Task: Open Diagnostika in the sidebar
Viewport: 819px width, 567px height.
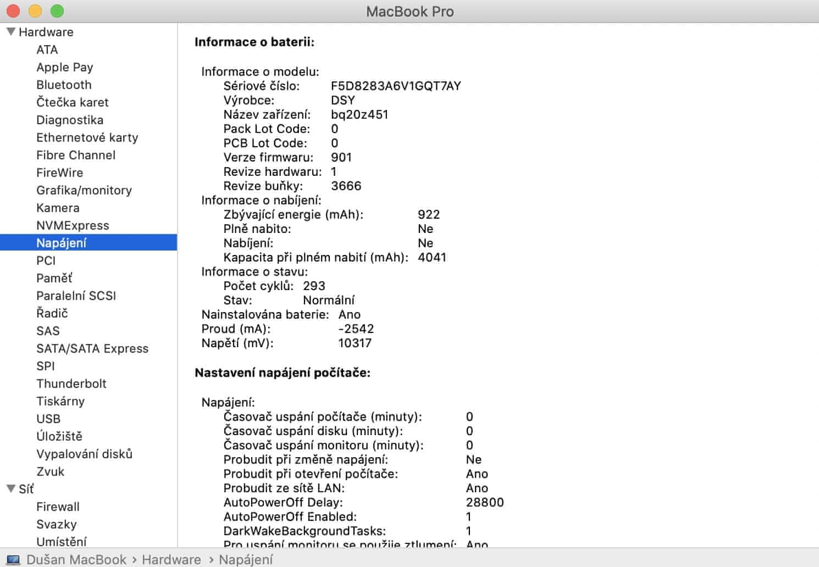Action: coord(70,120)
